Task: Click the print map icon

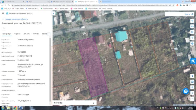Action: tap(192, 44)
